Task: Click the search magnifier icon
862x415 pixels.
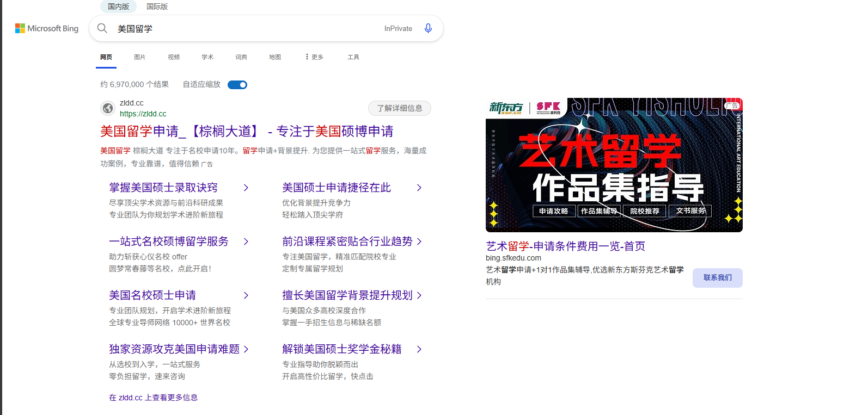Action: tap(102, 28)
